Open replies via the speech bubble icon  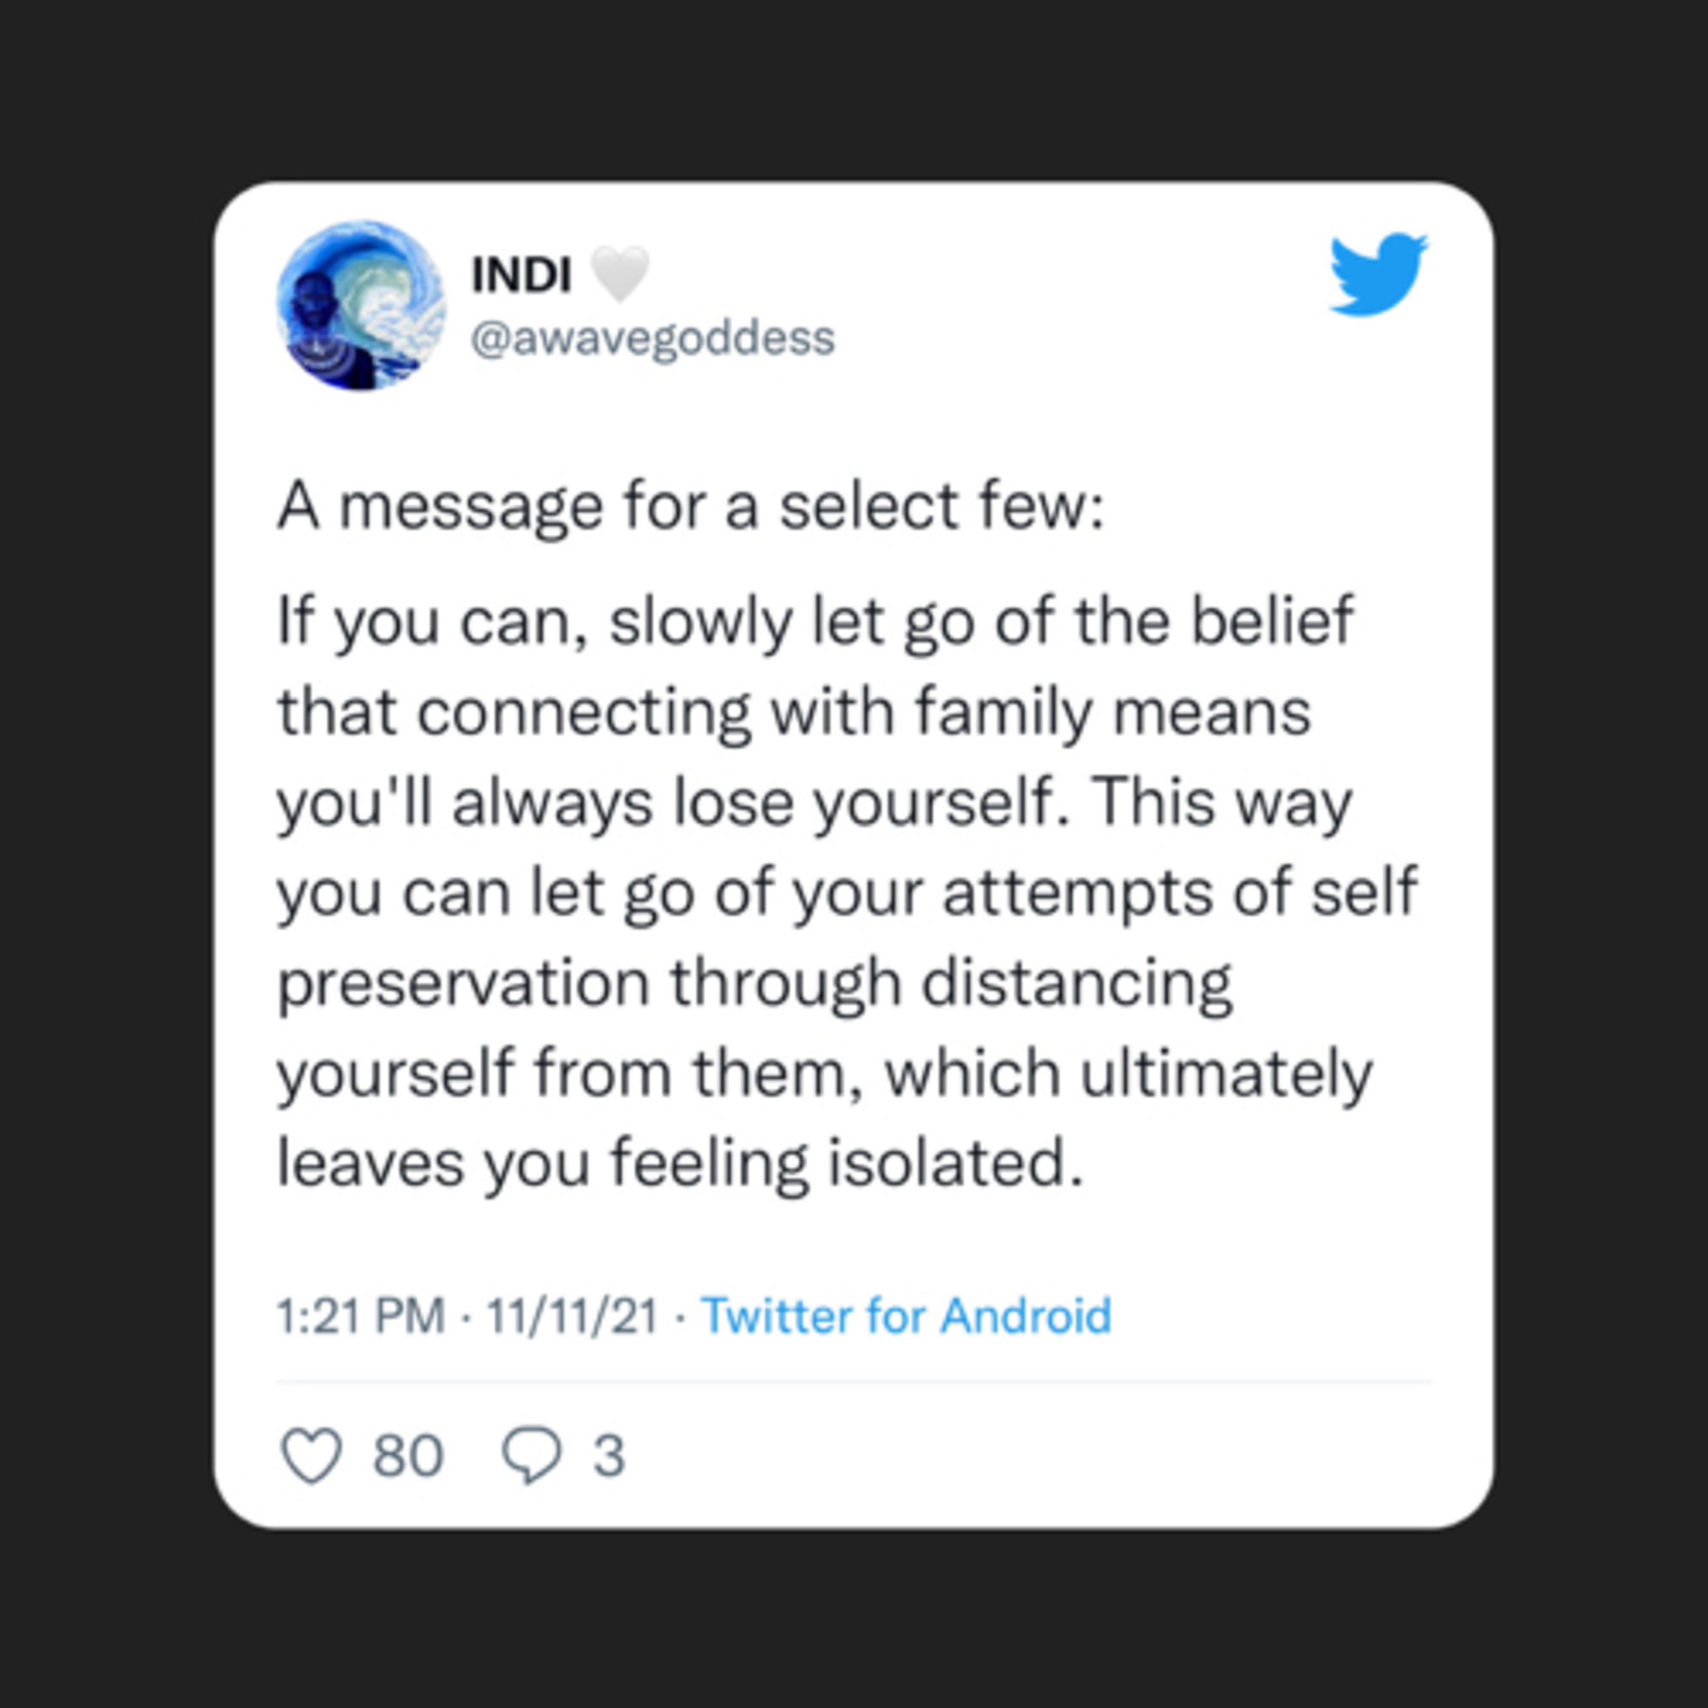531,1455
